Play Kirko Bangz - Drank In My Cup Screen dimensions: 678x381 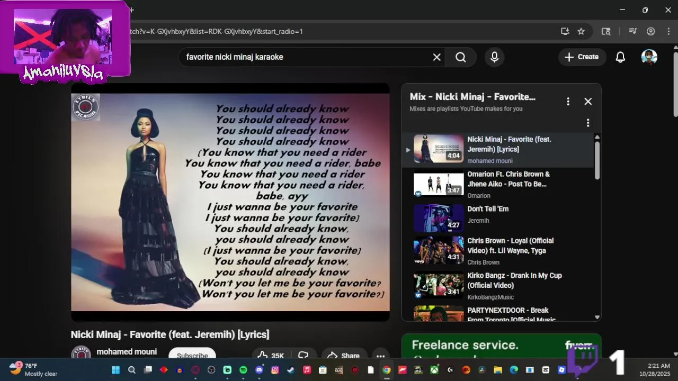499,286
